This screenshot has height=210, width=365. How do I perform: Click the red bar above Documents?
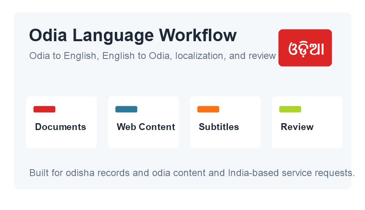(x=45, y=109)
